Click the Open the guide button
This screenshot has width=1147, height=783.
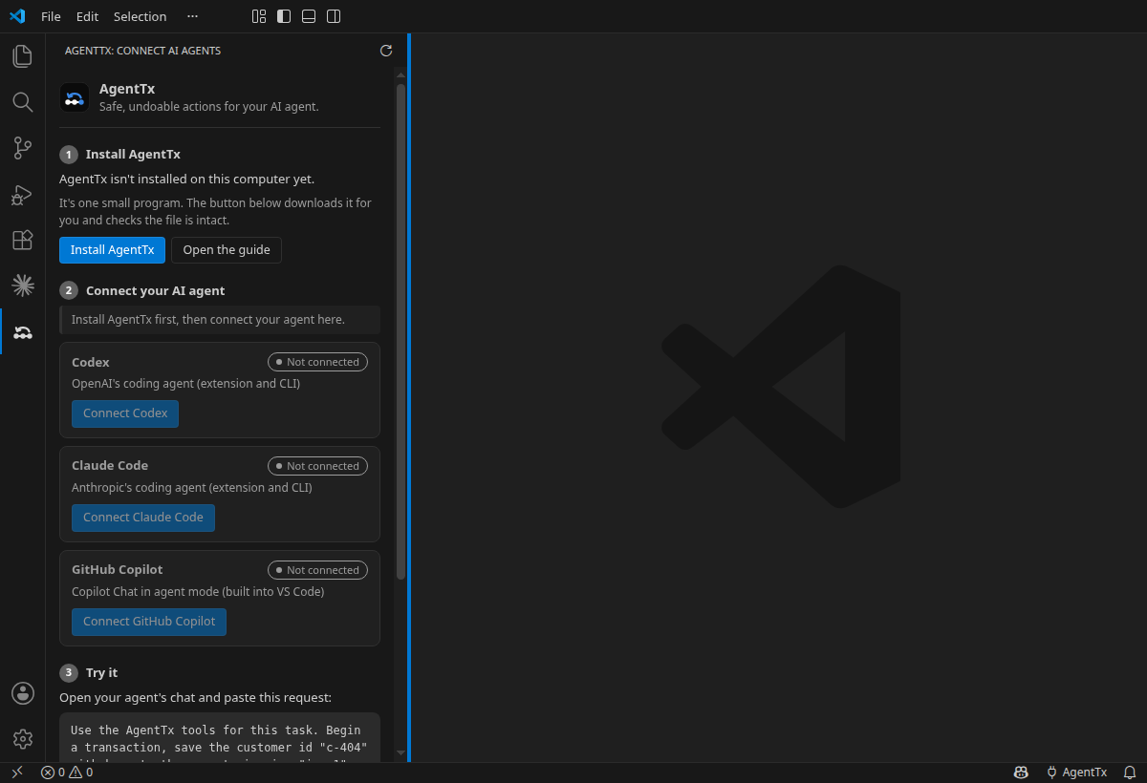[x=227, y=250]
